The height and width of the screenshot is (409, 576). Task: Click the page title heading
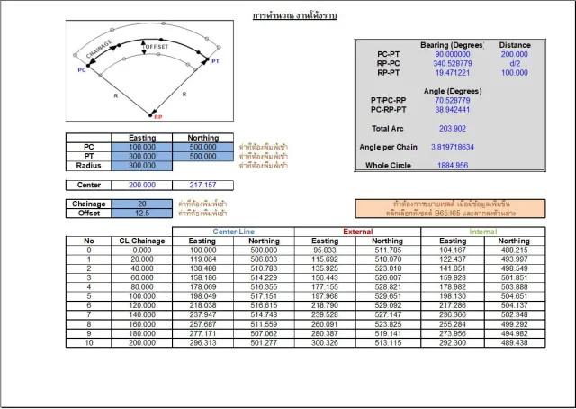(x=295, y=15)
